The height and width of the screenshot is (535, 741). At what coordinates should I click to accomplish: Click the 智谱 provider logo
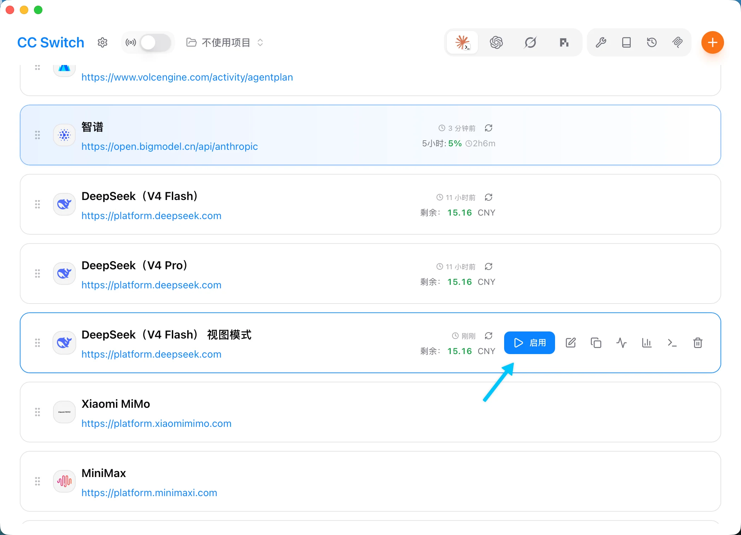click(x=64, y=135)
